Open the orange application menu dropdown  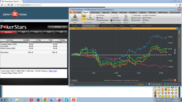pyautogui.click(x=73, y=12)
